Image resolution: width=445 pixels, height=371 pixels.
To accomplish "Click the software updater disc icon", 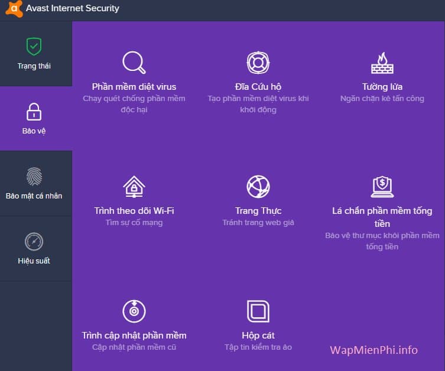I will coord(134,311).
